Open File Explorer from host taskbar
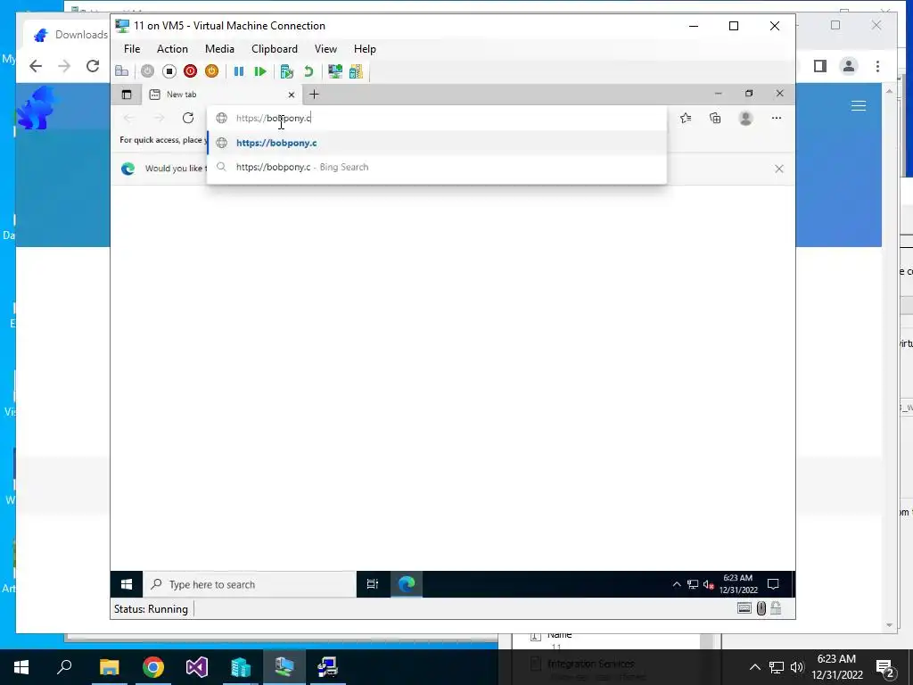Image resolution: width=913 pixels, height=685 pixels. pyautogui.click(x=109, y=667)
